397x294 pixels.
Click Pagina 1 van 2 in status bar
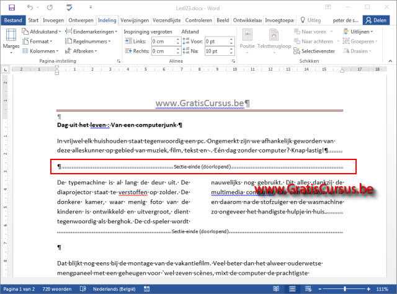[x=19, y=289]
